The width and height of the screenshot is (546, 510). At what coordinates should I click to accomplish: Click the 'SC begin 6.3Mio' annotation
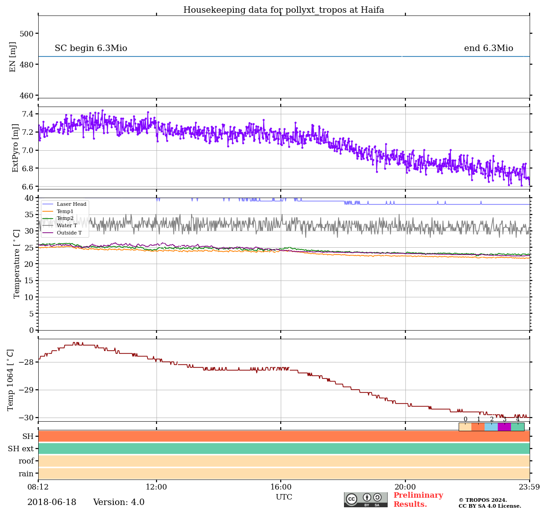91,48
